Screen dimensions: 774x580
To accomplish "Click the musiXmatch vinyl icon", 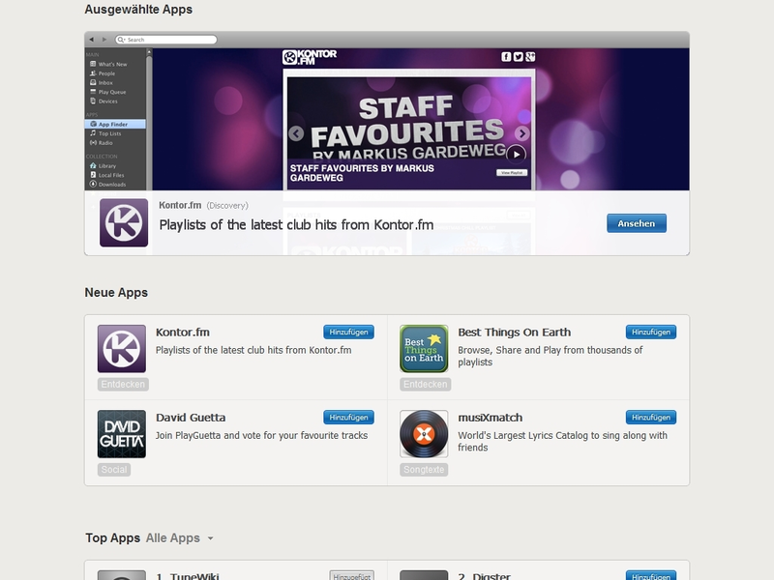I will (x=424, y=434).
